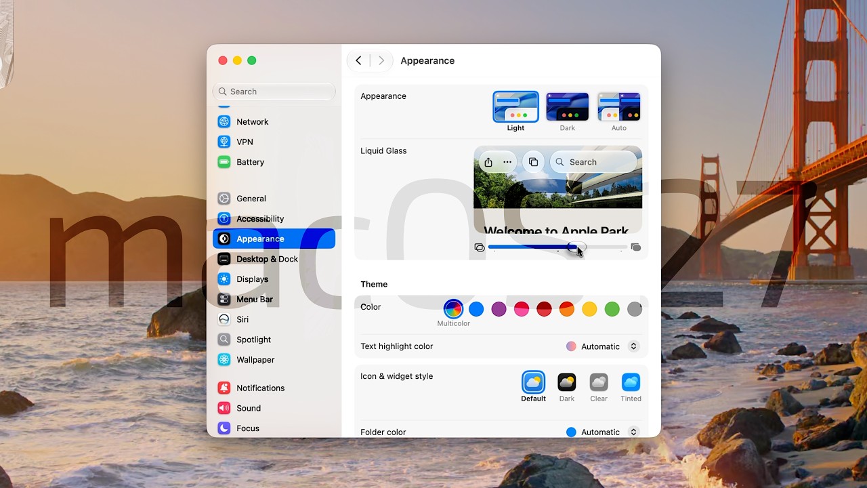The height and width of the screenshot is (488, 867).
Task: Open Displays settings
Action: [x=274, y=279]
